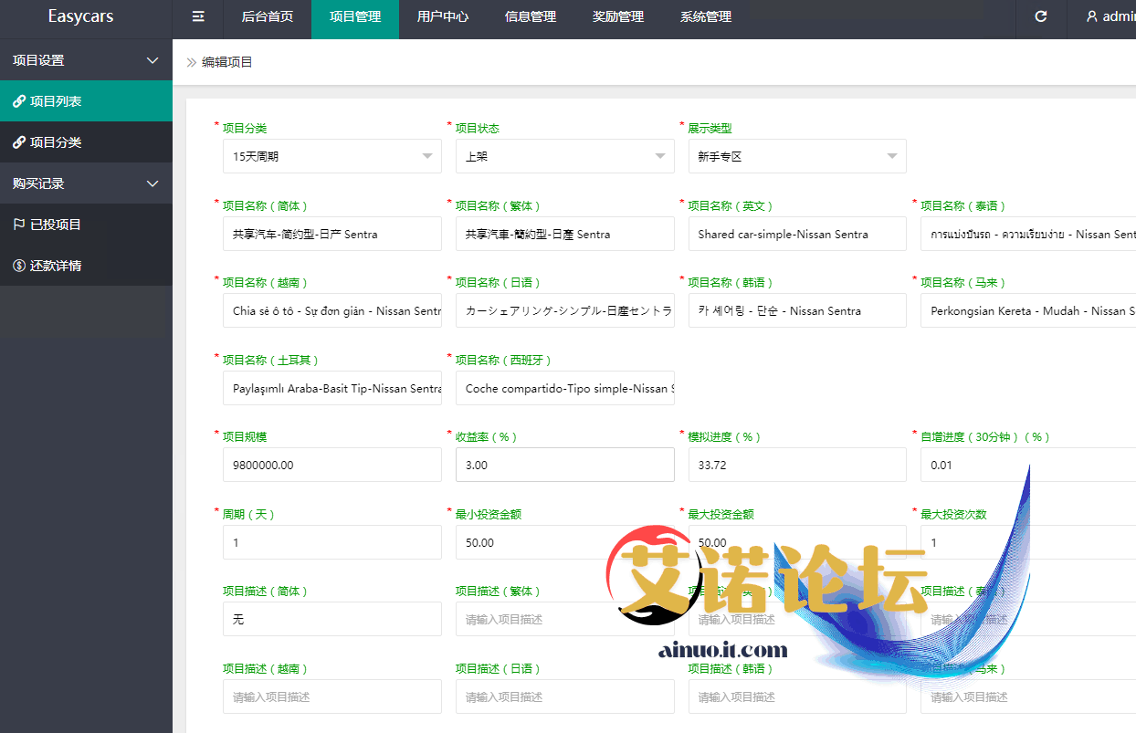Collapse sidebar with the menu toggle icon
1136x733 pixels.
tap(198, 16)
